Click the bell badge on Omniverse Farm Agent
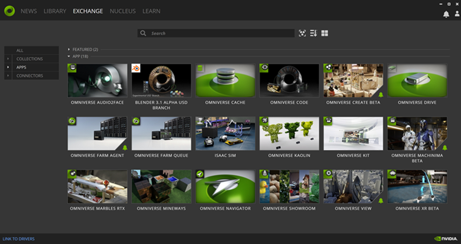Image resolution: width=461 pixels, height=244 pixels. (125, 147)
